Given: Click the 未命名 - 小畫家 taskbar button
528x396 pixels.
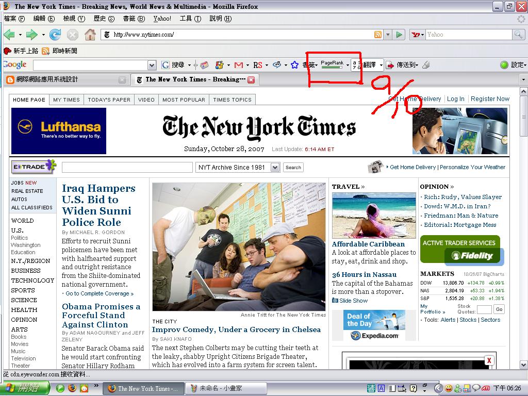Looking at the screenshot, I should tap(226, 388).
